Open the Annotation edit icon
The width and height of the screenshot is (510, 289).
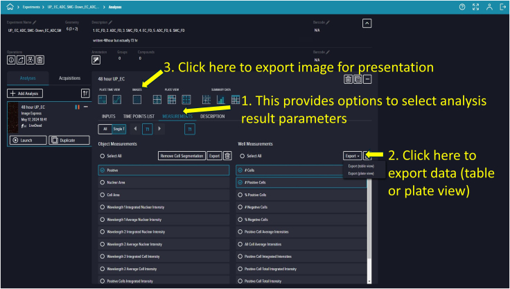(96, 60)
